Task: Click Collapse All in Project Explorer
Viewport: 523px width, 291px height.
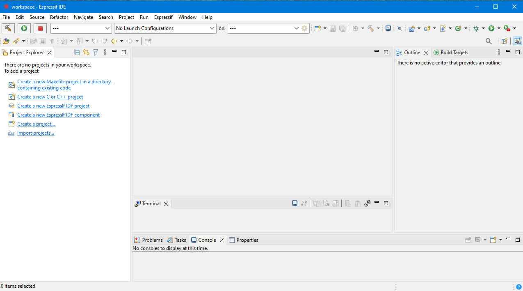Action: point(77,52)
